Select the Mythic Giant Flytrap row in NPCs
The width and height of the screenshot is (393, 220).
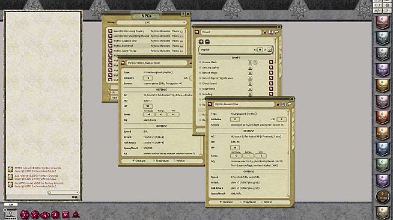(x=147, y=51)
